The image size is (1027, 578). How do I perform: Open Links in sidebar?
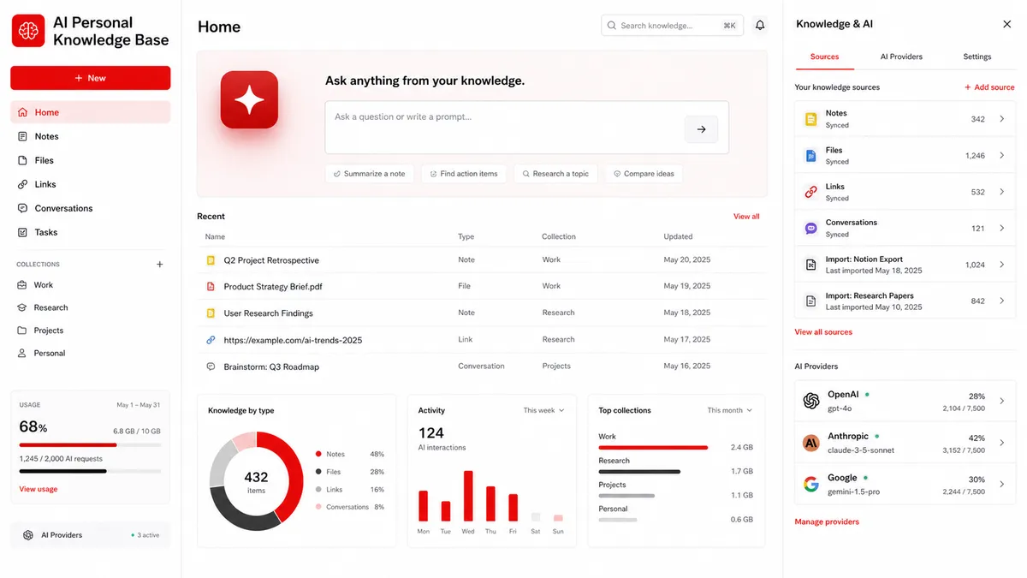pyautogui.click(x=91, y=184)
